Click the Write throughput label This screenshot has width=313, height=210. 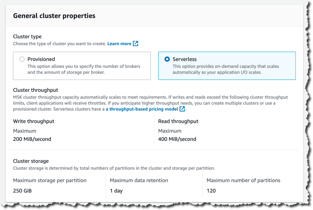pyautogui.click(x=34, y=121)
